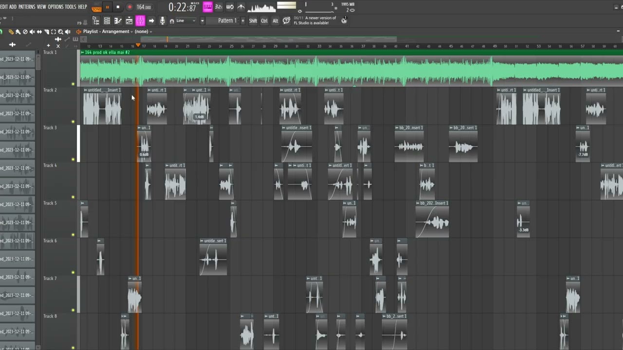Open the OPTIONS menu

tap(55, 7)
